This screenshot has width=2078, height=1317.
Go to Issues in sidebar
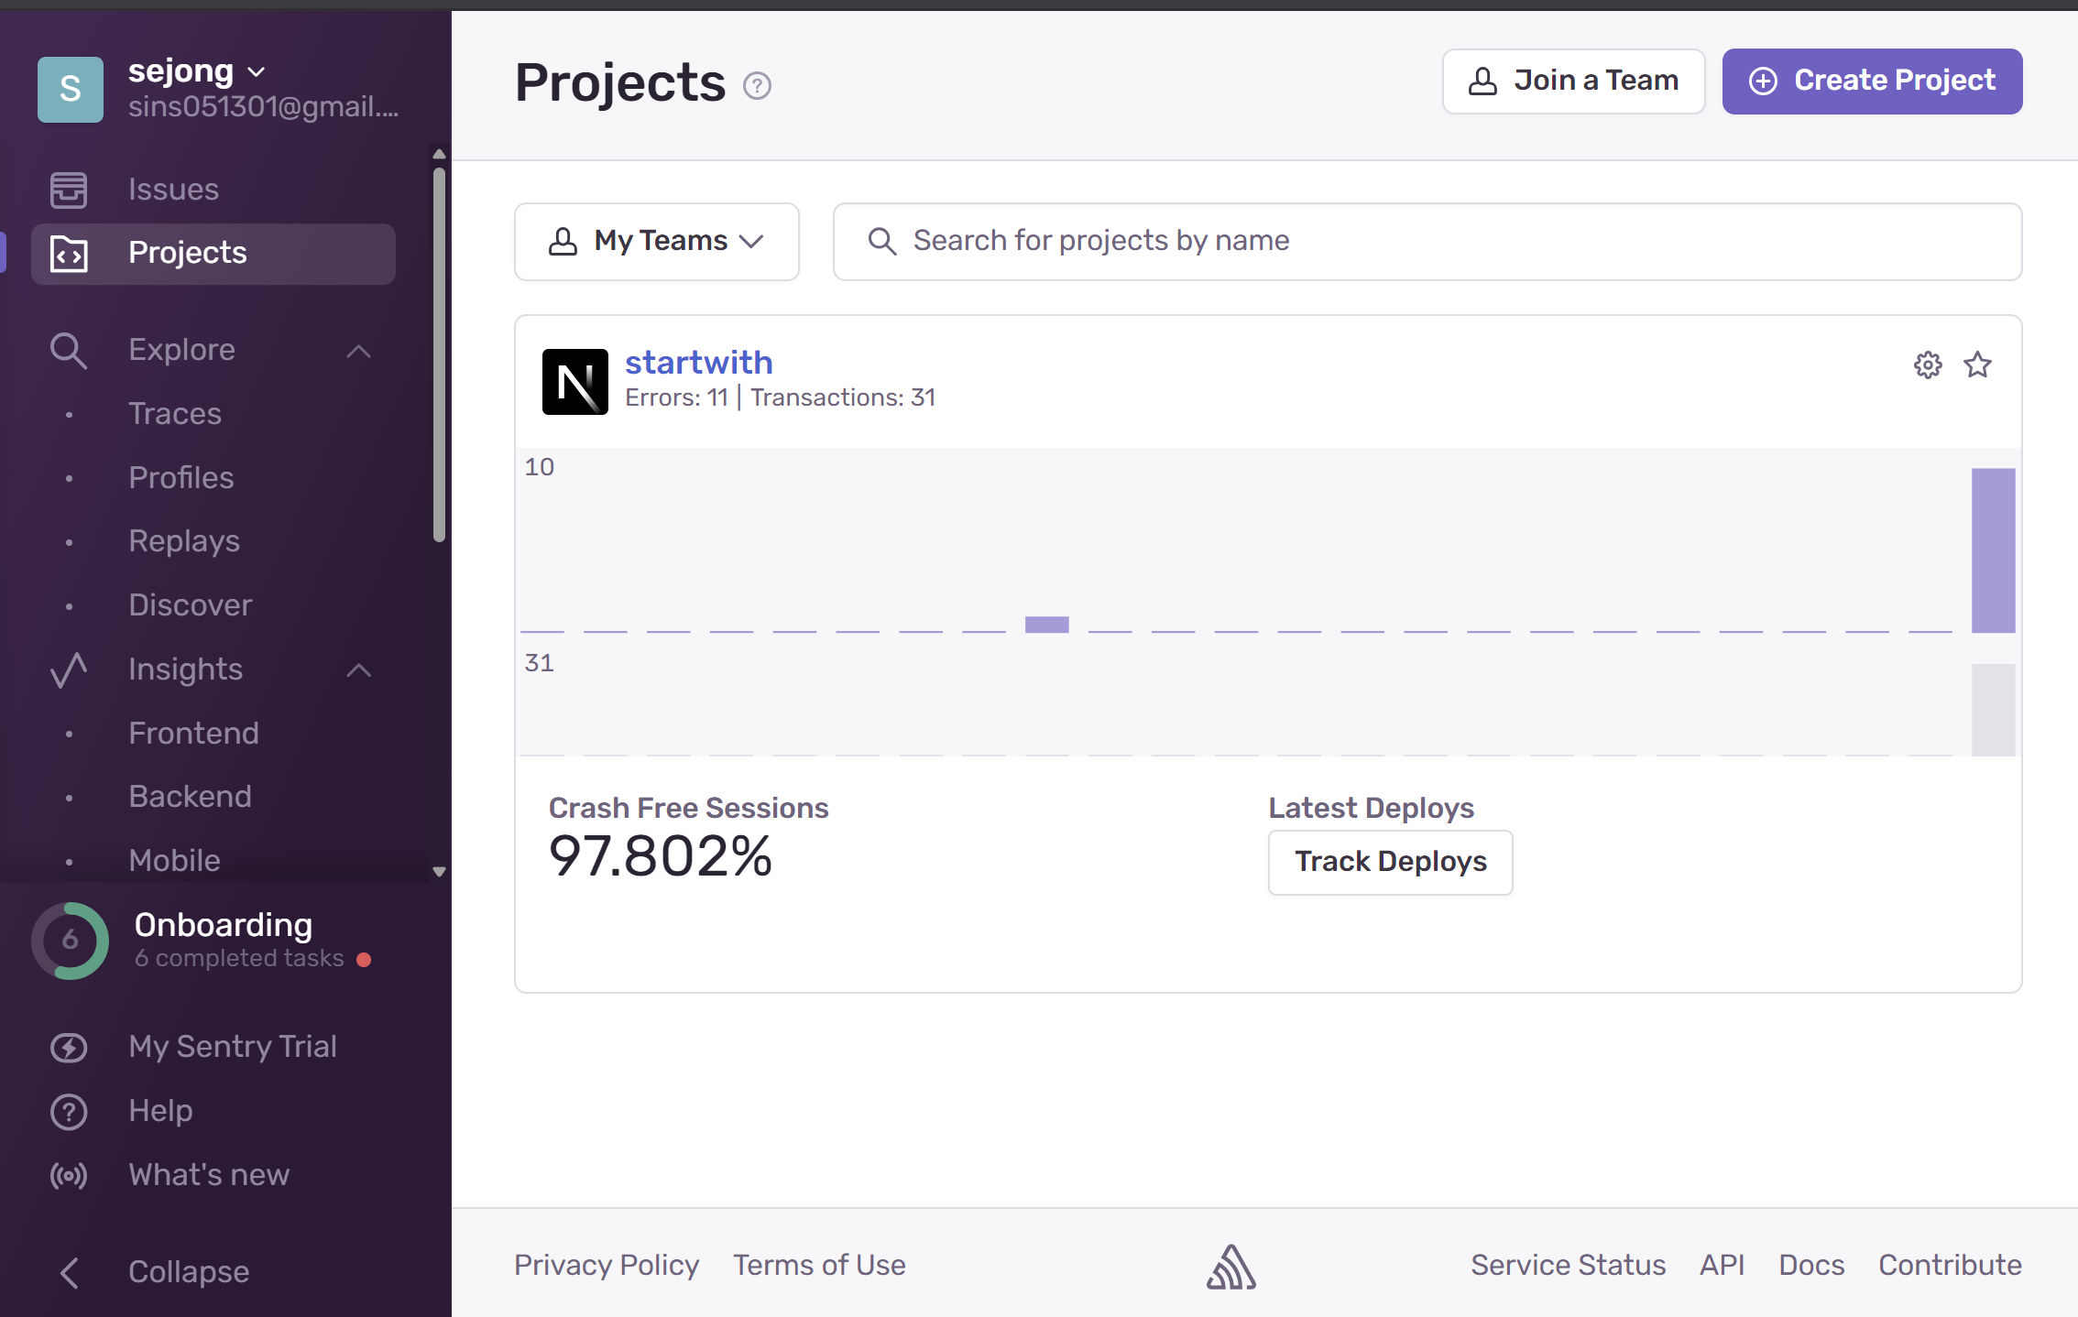[x=174, y=190]
